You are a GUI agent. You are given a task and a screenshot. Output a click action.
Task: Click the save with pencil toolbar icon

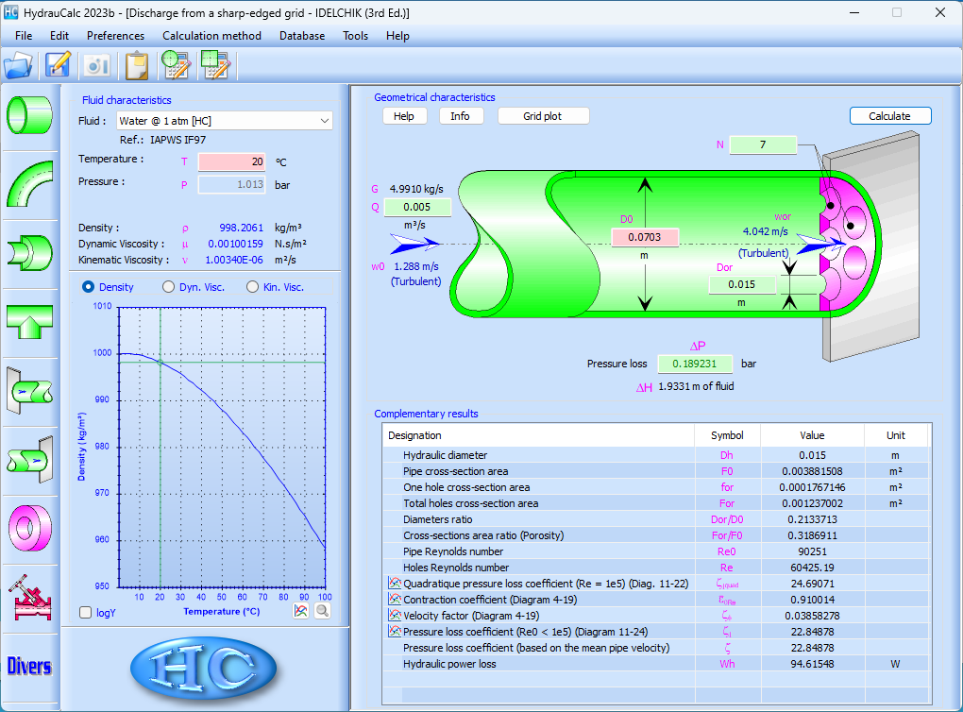coord(59,65)
